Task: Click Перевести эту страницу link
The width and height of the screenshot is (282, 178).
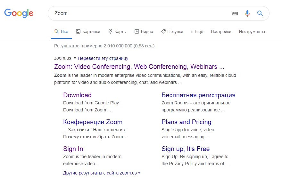Action: click(x=103, y=58)
